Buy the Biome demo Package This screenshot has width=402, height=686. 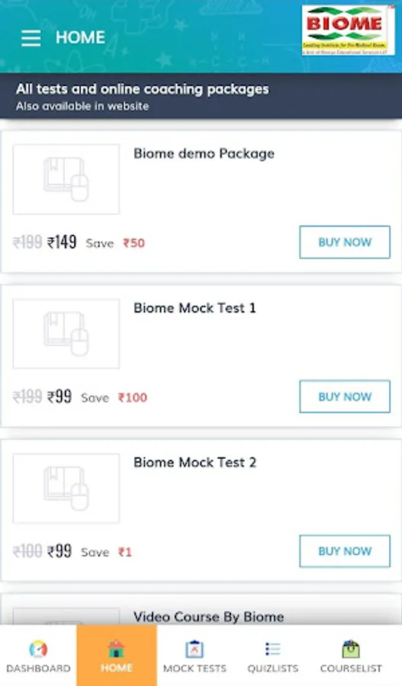tap(345, 242)
